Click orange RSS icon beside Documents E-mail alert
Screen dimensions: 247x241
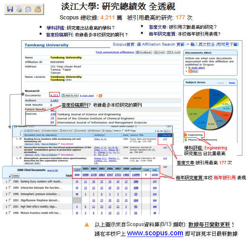100,96
